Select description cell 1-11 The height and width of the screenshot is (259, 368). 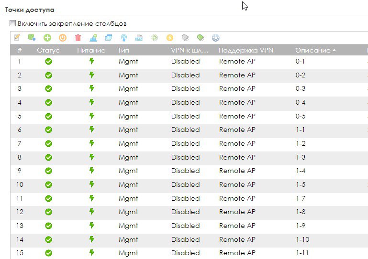(x=302, y=253)
